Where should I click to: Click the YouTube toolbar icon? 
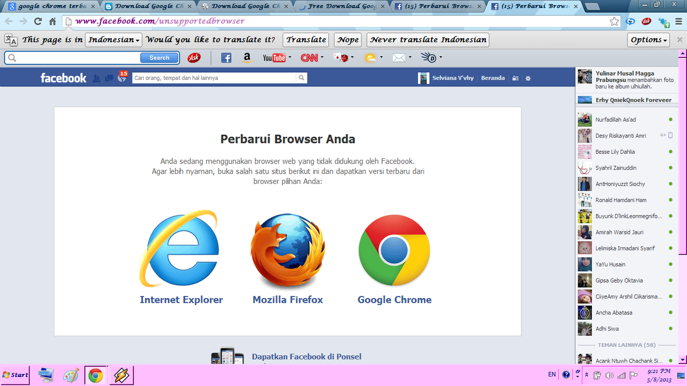click(x=274, y=57)
